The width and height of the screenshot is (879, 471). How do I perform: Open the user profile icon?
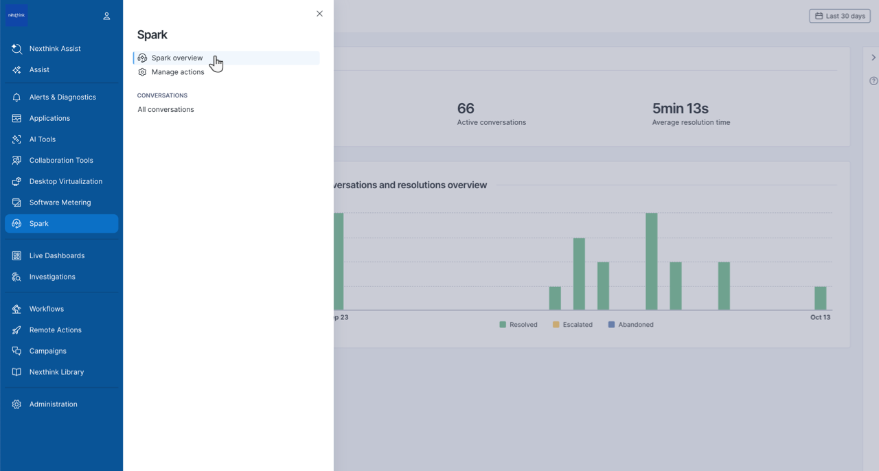[x=106, y=16]
